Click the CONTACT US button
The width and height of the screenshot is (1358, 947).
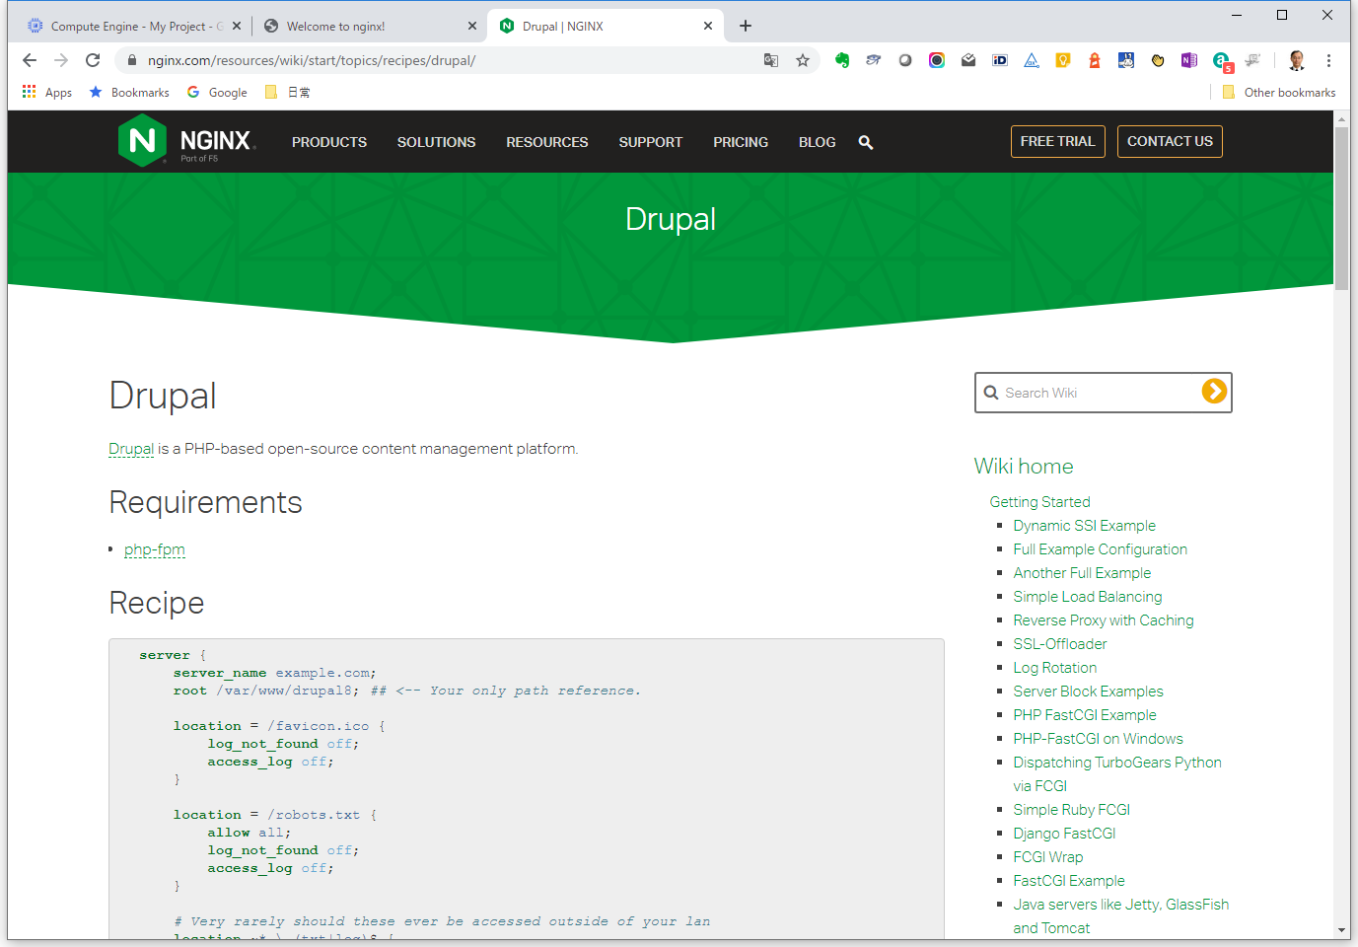pos(1170,141)
